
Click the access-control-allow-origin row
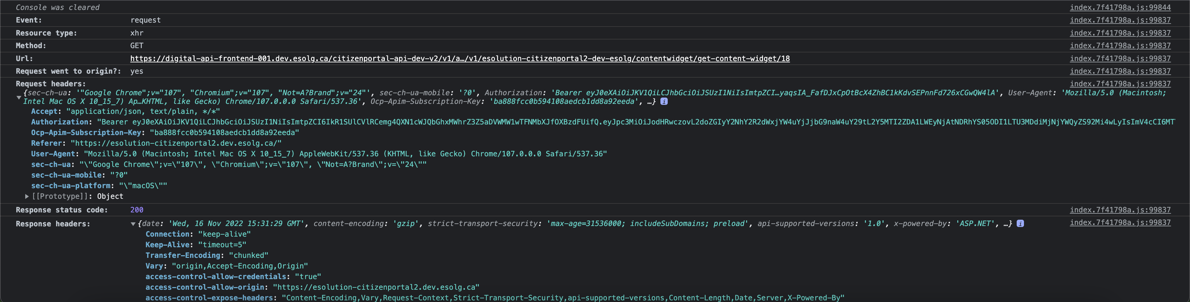(x=313, y=288)
